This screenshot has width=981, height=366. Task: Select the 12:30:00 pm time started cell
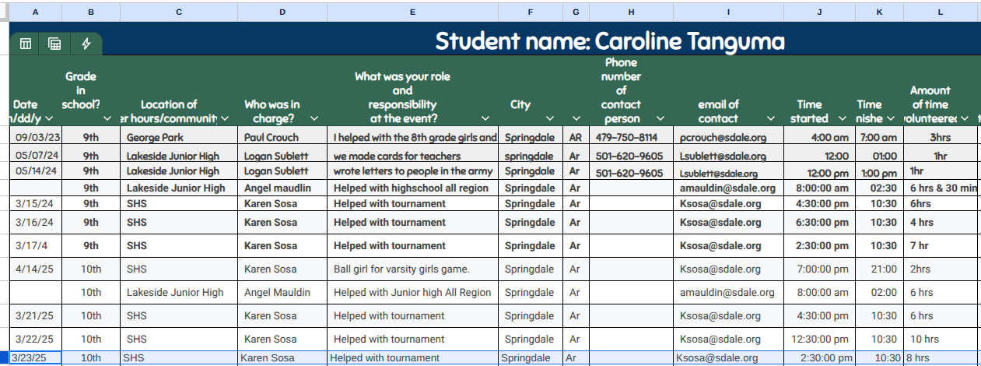point(819,340)
